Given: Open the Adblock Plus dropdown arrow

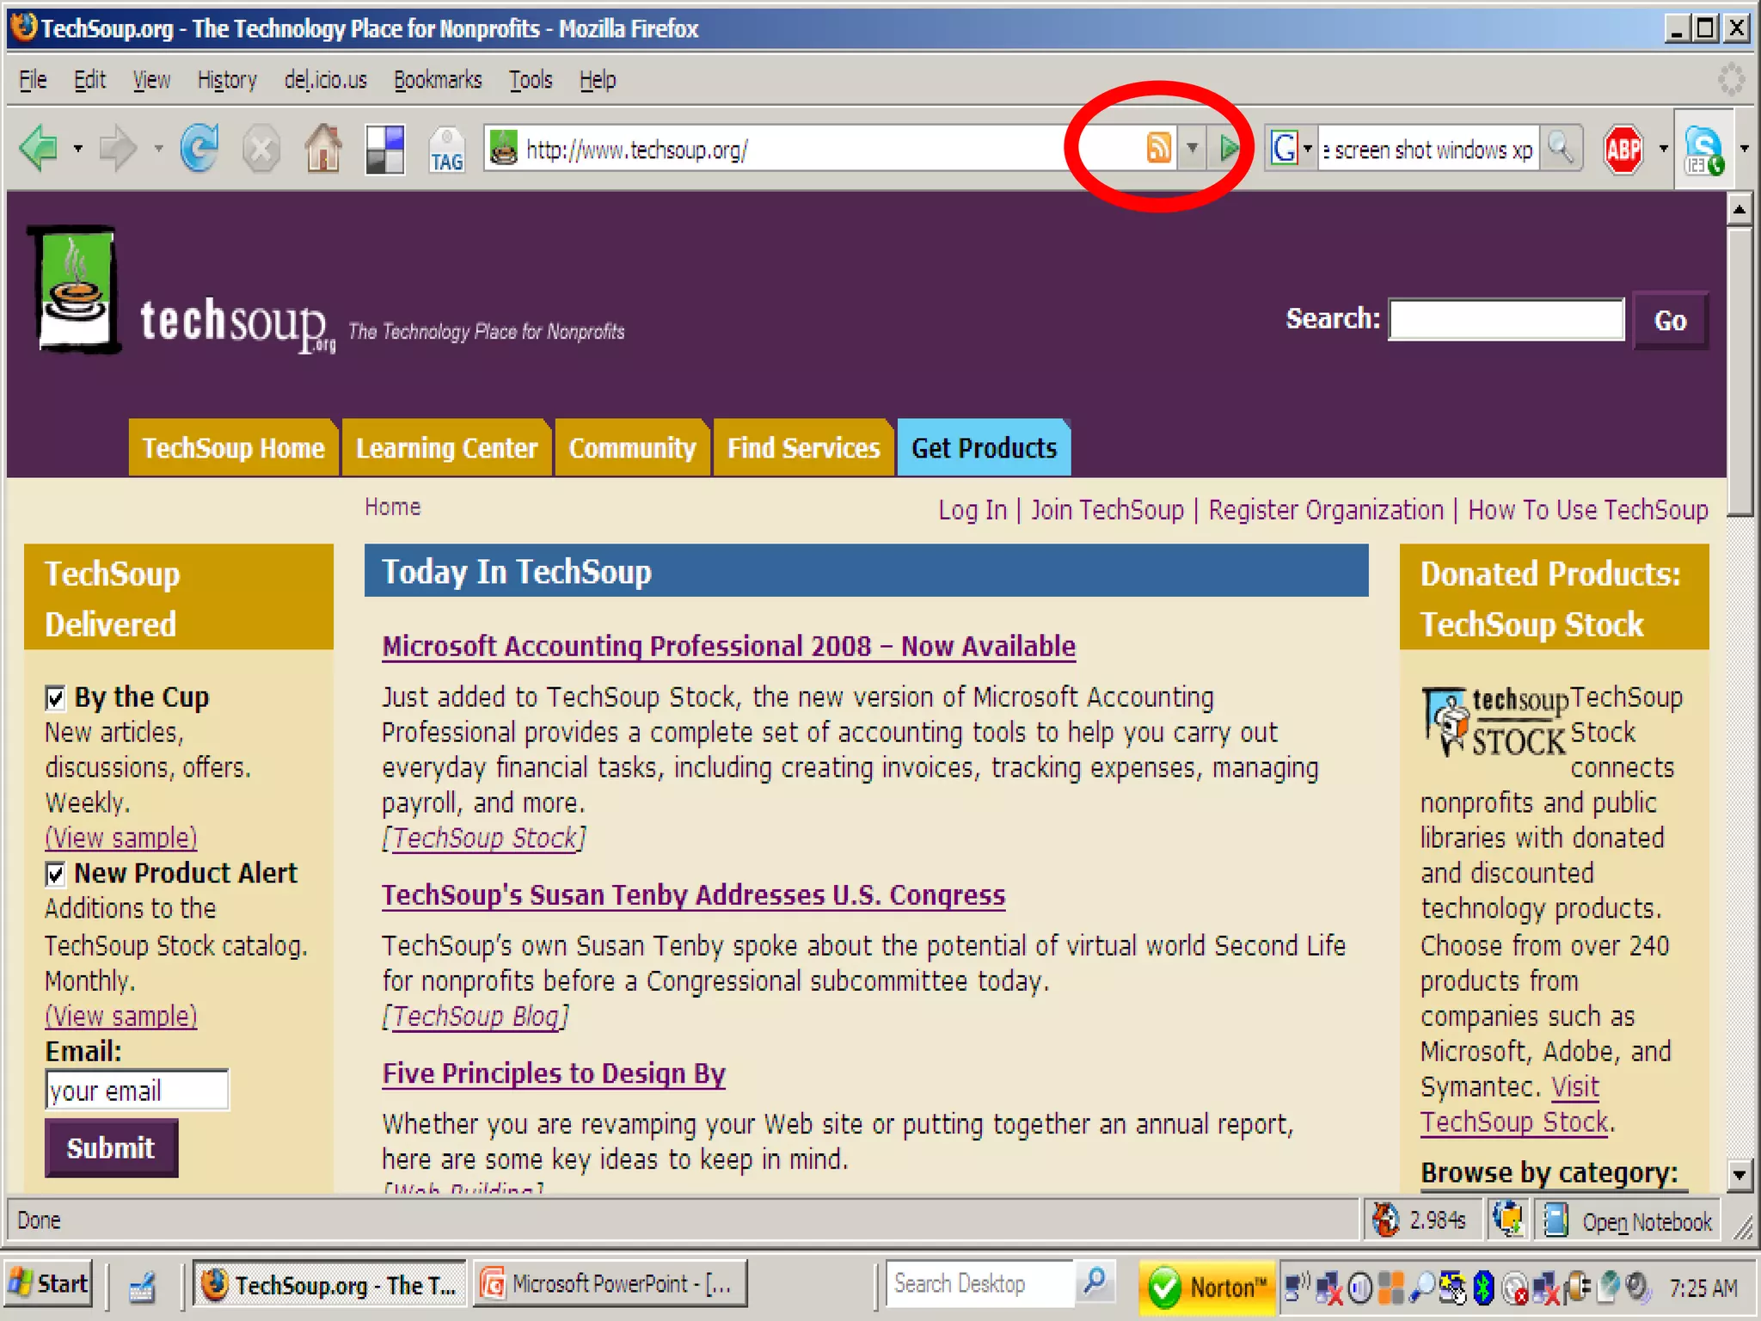Looking at the screenshot, I should click(1663, 149).
